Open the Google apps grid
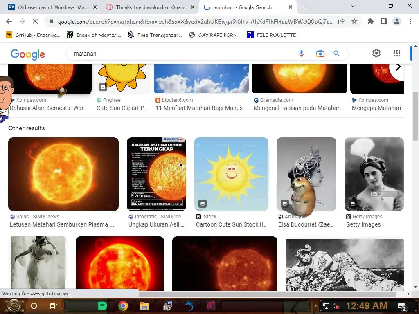 point(397,53)
